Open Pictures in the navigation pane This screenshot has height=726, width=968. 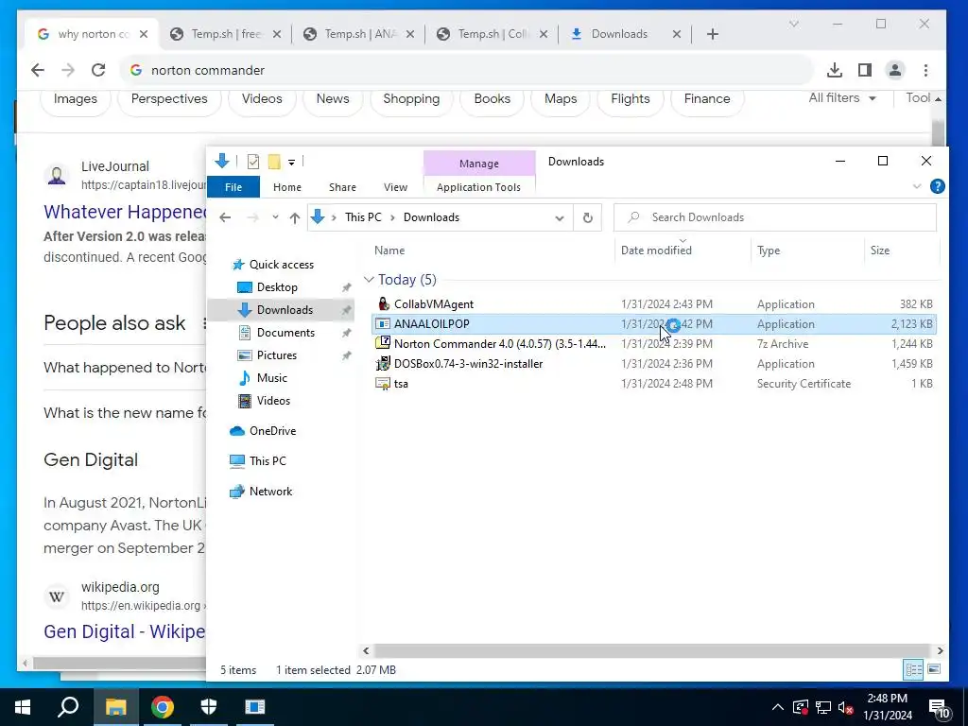point(277,355)
